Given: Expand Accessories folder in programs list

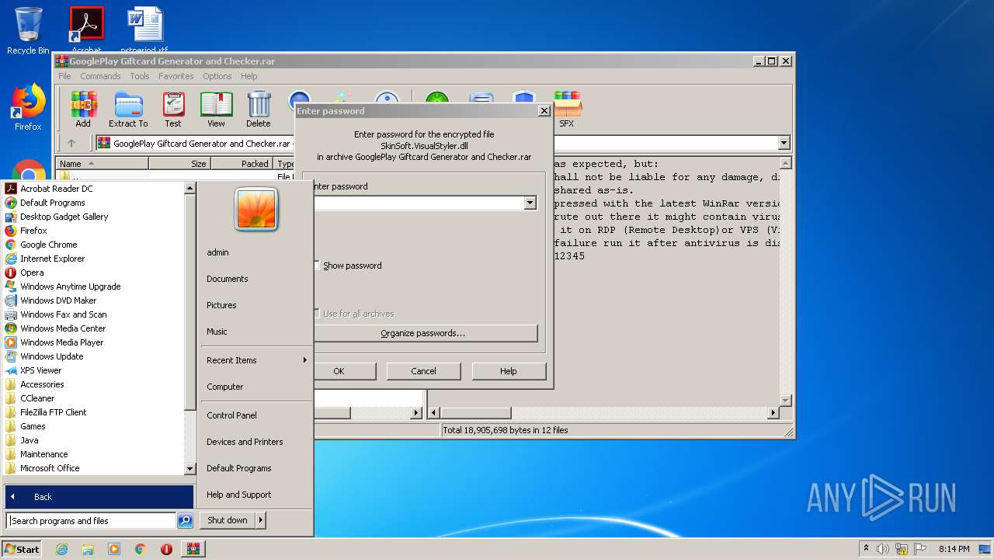Looking at the screenshot, I should click(x=42, y=384).
